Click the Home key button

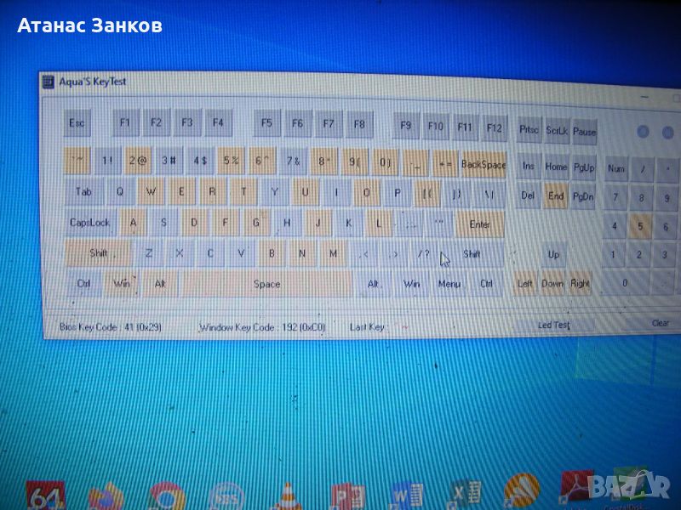pyautogui.click(x=556, y=167)
